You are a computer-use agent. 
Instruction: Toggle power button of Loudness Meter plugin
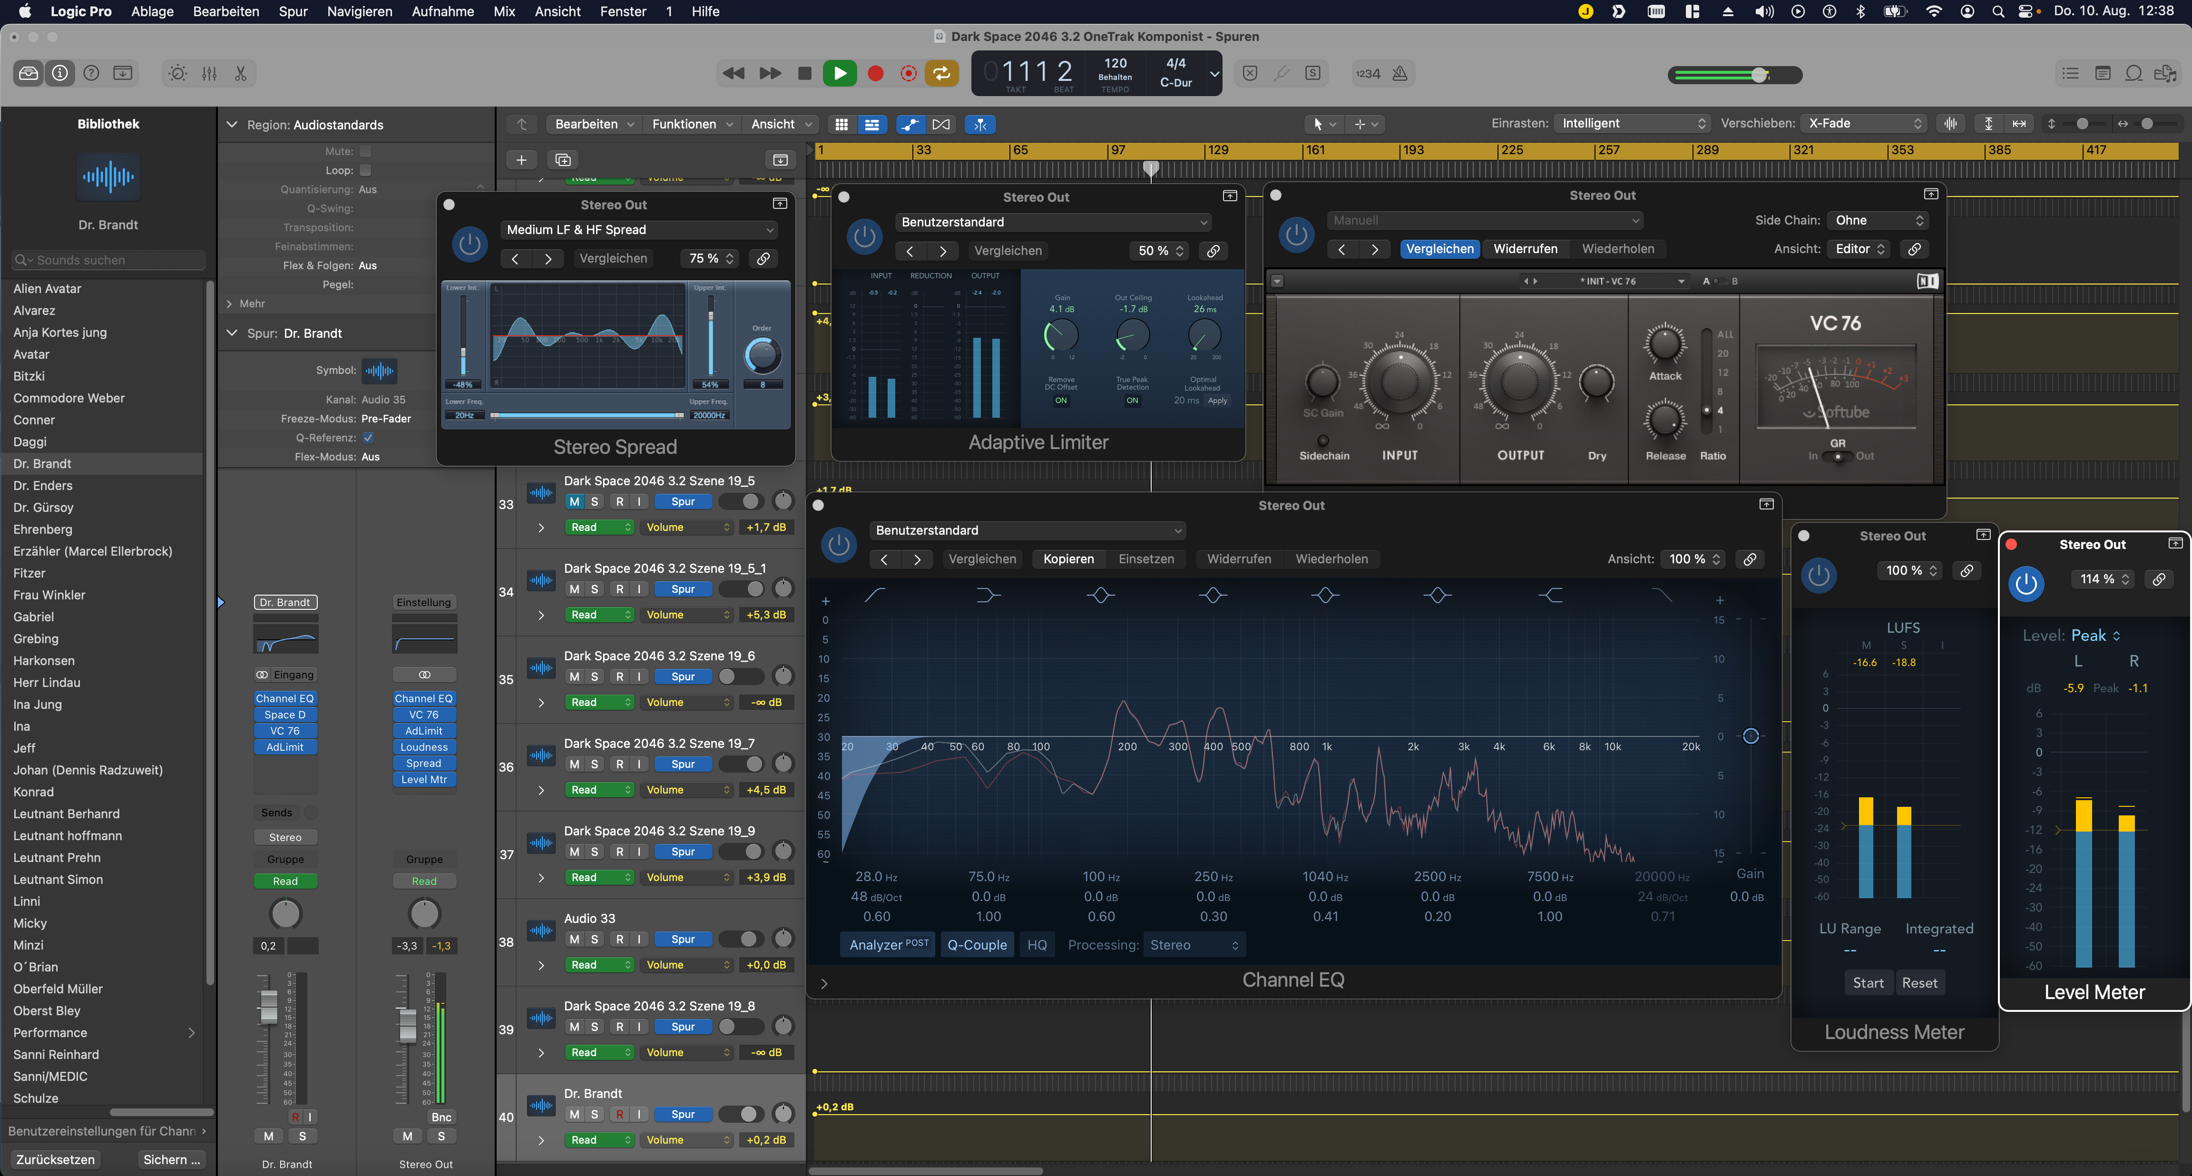pyautogui.click(x=1819, y=575)
